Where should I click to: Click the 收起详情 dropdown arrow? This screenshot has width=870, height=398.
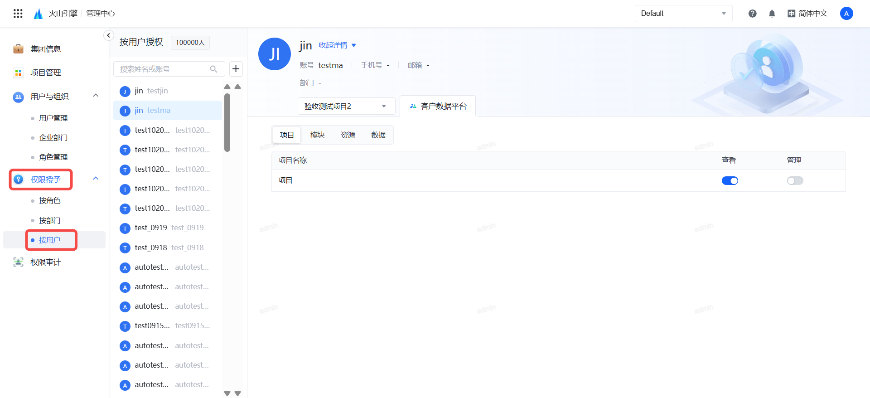(354, 45)
